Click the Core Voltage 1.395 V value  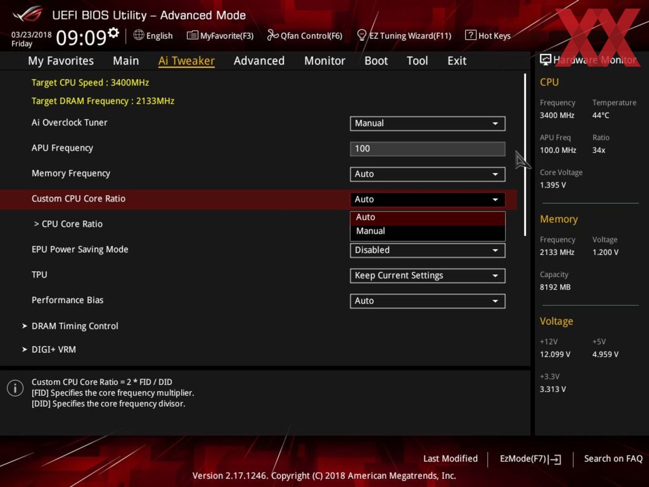pyautogui.click(x=553, y=185)
